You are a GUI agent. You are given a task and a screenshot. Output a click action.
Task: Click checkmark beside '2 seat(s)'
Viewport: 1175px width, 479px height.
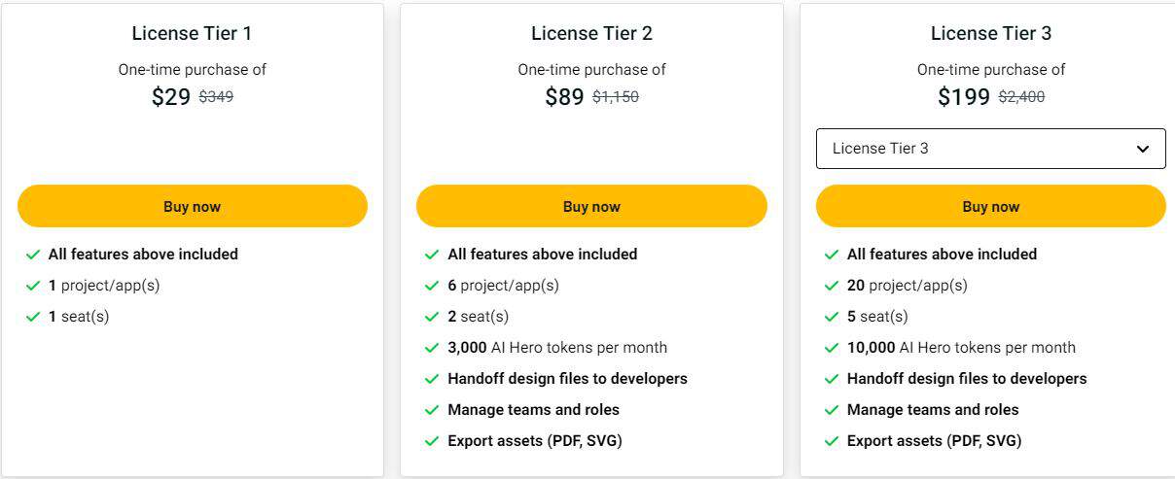pyautogui.click(x=432, y=317)
